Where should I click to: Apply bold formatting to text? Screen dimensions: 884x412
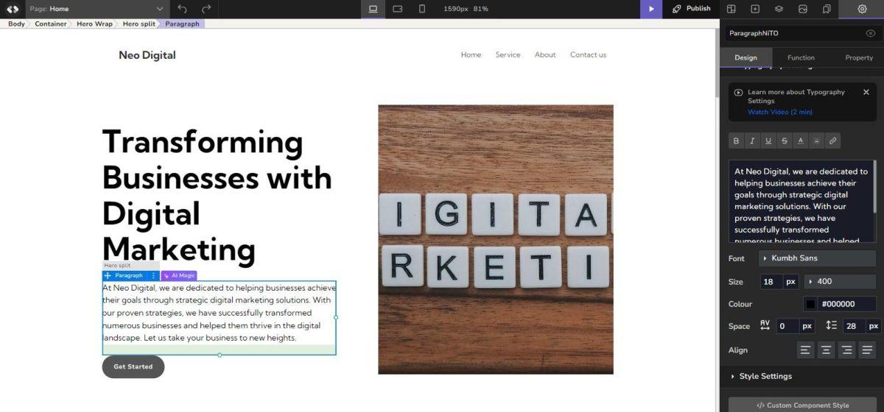click(736, 141)
